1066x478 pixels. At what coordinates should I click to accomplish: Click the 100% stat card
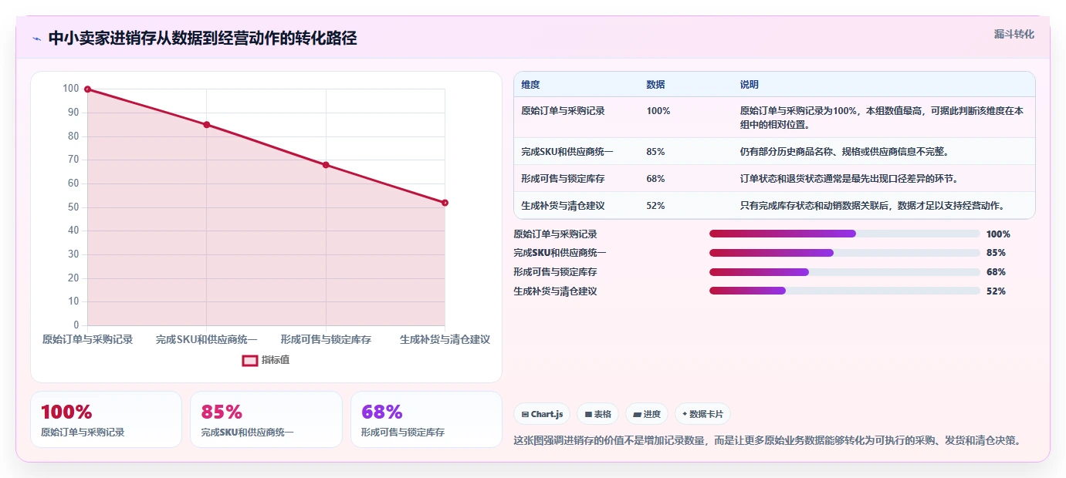(106, 419)
